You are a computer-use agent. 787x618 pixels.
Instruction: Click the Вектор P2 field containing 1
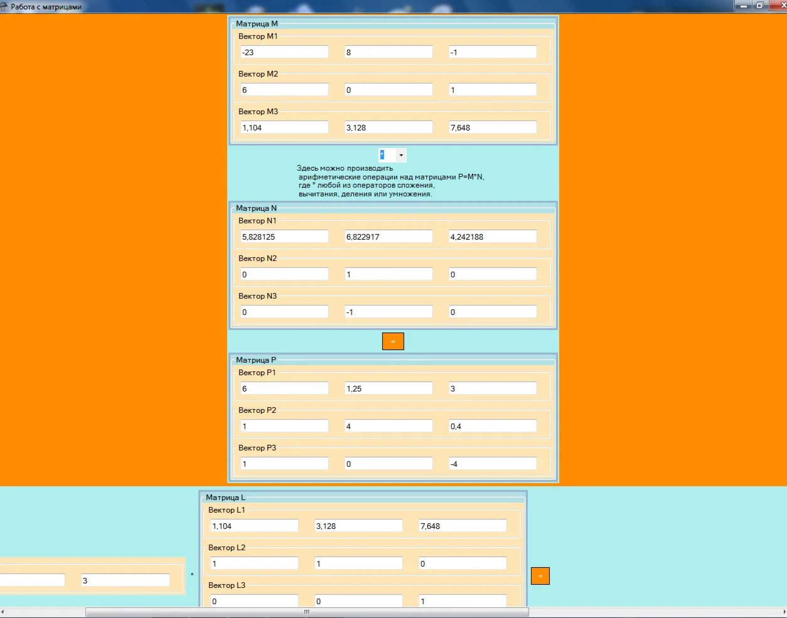pyautogui.click(x=284, y=426)
